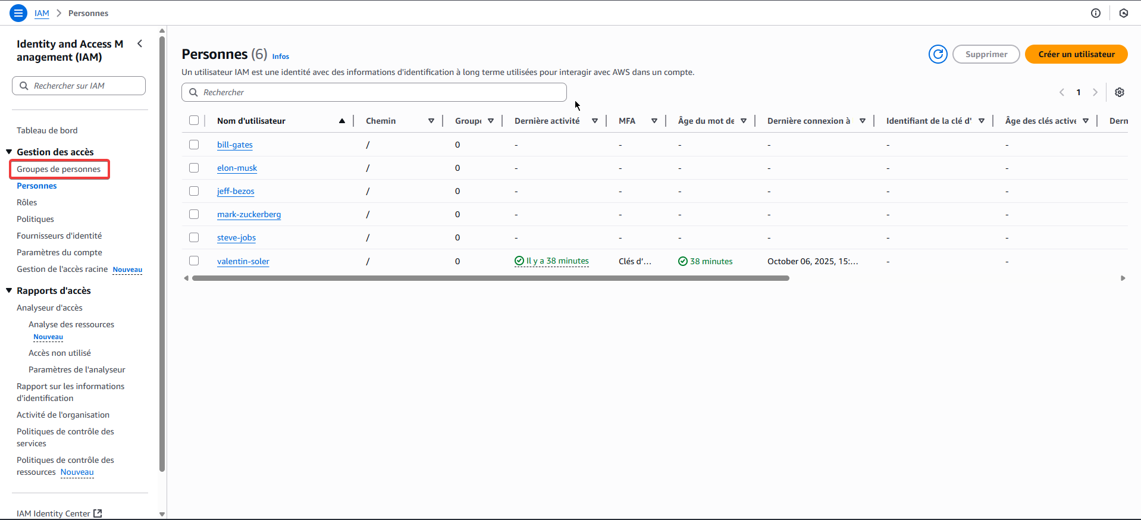Refresh the users list

[x=938, y=54]
